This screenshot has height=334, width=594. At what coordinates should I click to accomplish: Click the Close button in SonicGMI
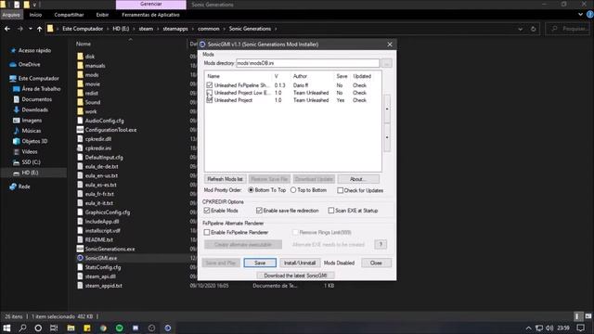376,263
